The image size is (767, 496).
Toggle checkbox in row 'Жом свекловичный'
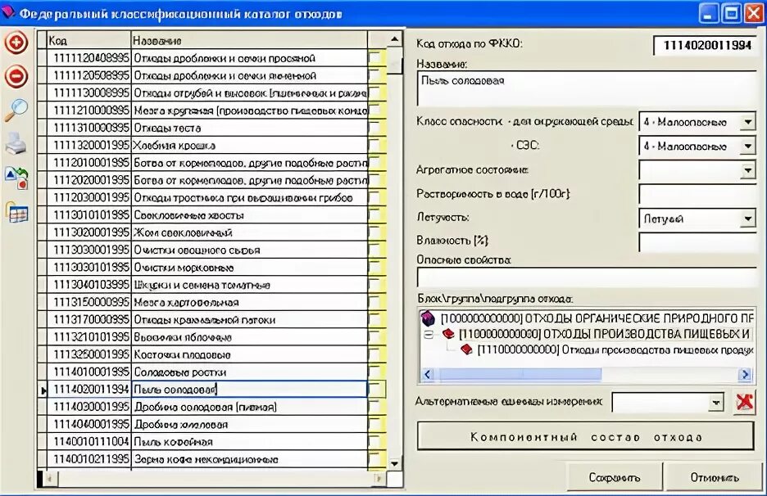point(376,232)
